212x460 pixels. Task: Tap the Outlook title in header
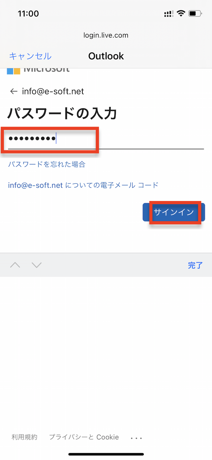106,56
